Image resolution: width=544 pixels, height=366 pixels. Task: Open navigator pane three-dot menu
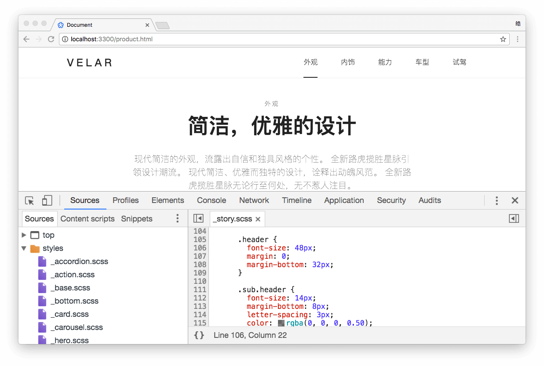(x=178, y=218)
